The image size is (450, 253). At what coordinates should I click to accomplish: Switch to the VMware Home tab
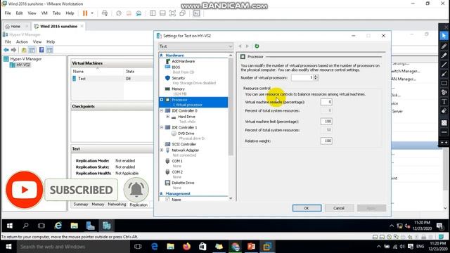click(15, 27)
